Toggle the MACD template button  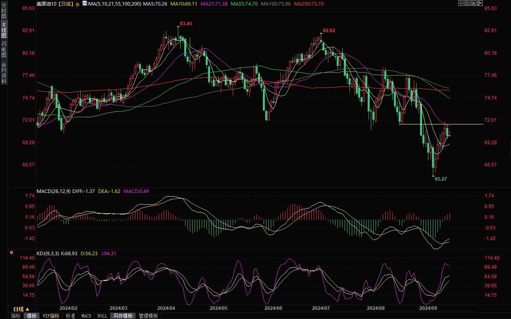(86, 316)
